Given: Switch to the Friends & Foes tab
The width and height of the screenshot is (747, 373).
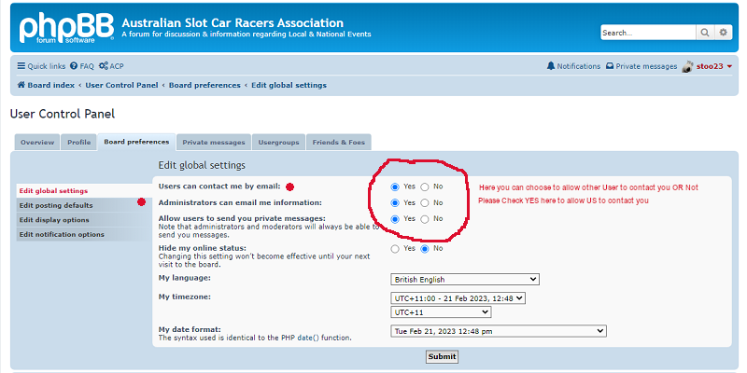Looking at the screenshot, I should [x=339, y=142].
